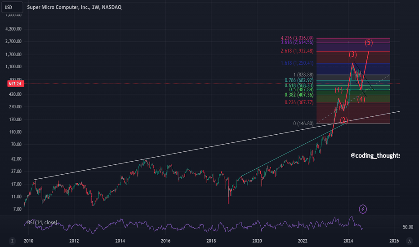Viewport: 419px width, 247px height.
Task: Click the 4,200.00 price axis label
Action: 13,29
